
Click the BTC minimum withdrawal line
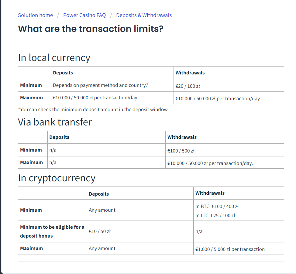click(217, 207)
